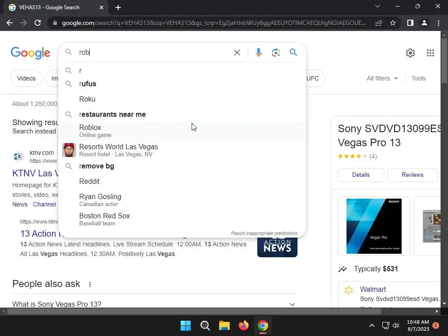The width and height of the screenshot is (448, 336).
Task: Open the Details button for Vegas Pro 13
Action: click(x=360, y=175)
